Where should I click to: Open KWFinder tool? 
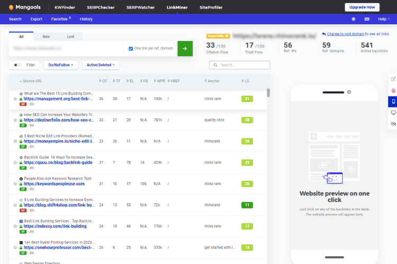coord(65,7)
